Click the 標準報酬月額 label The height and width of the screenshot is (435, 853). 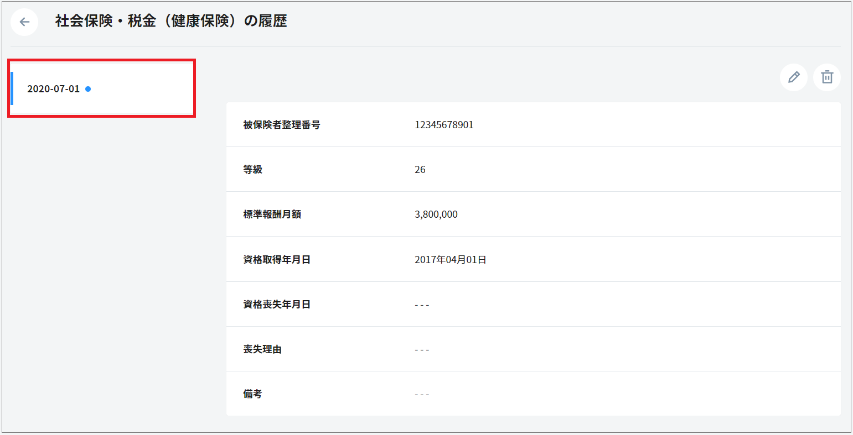pos(272,214)
